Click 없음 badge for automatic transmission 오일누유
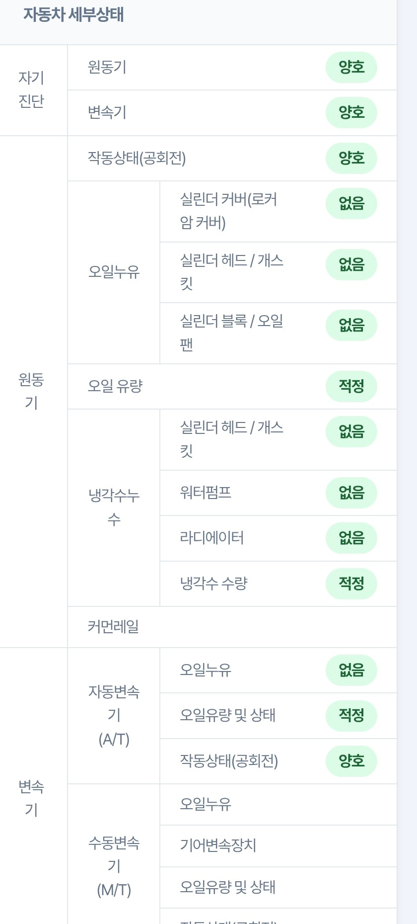 pyautogui.click(x=351, y=670)
